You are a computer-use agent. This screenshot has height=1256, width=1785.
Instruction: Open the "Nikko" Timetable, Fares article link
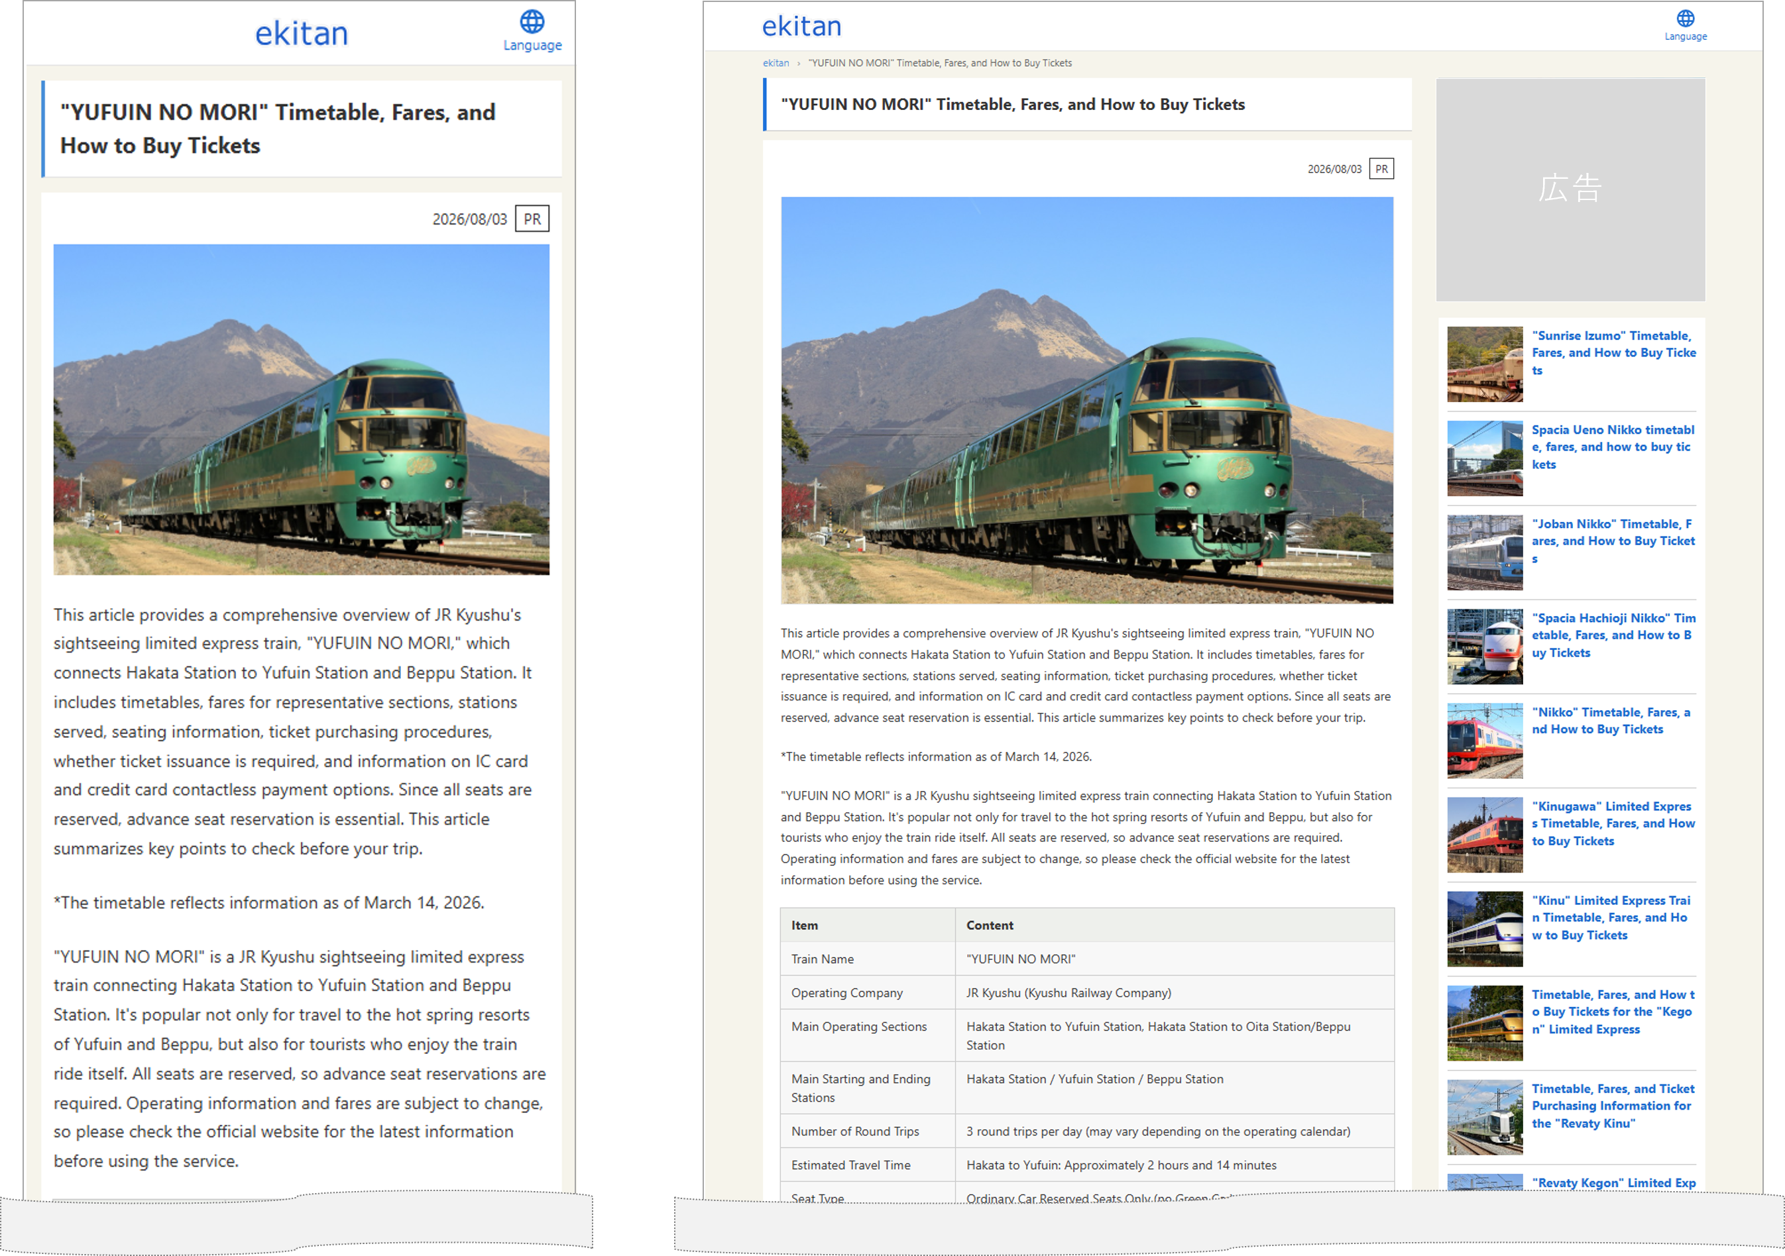click(1611, 721)
